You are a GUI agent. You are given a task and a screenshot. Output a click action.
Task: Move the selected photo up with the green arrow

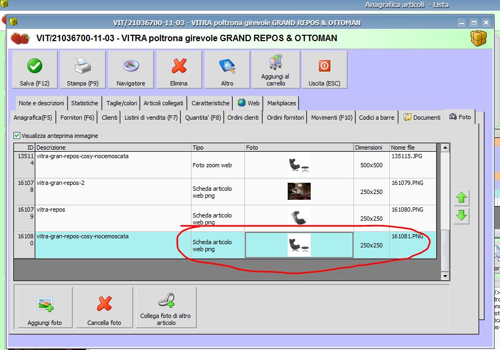(461, 198)
